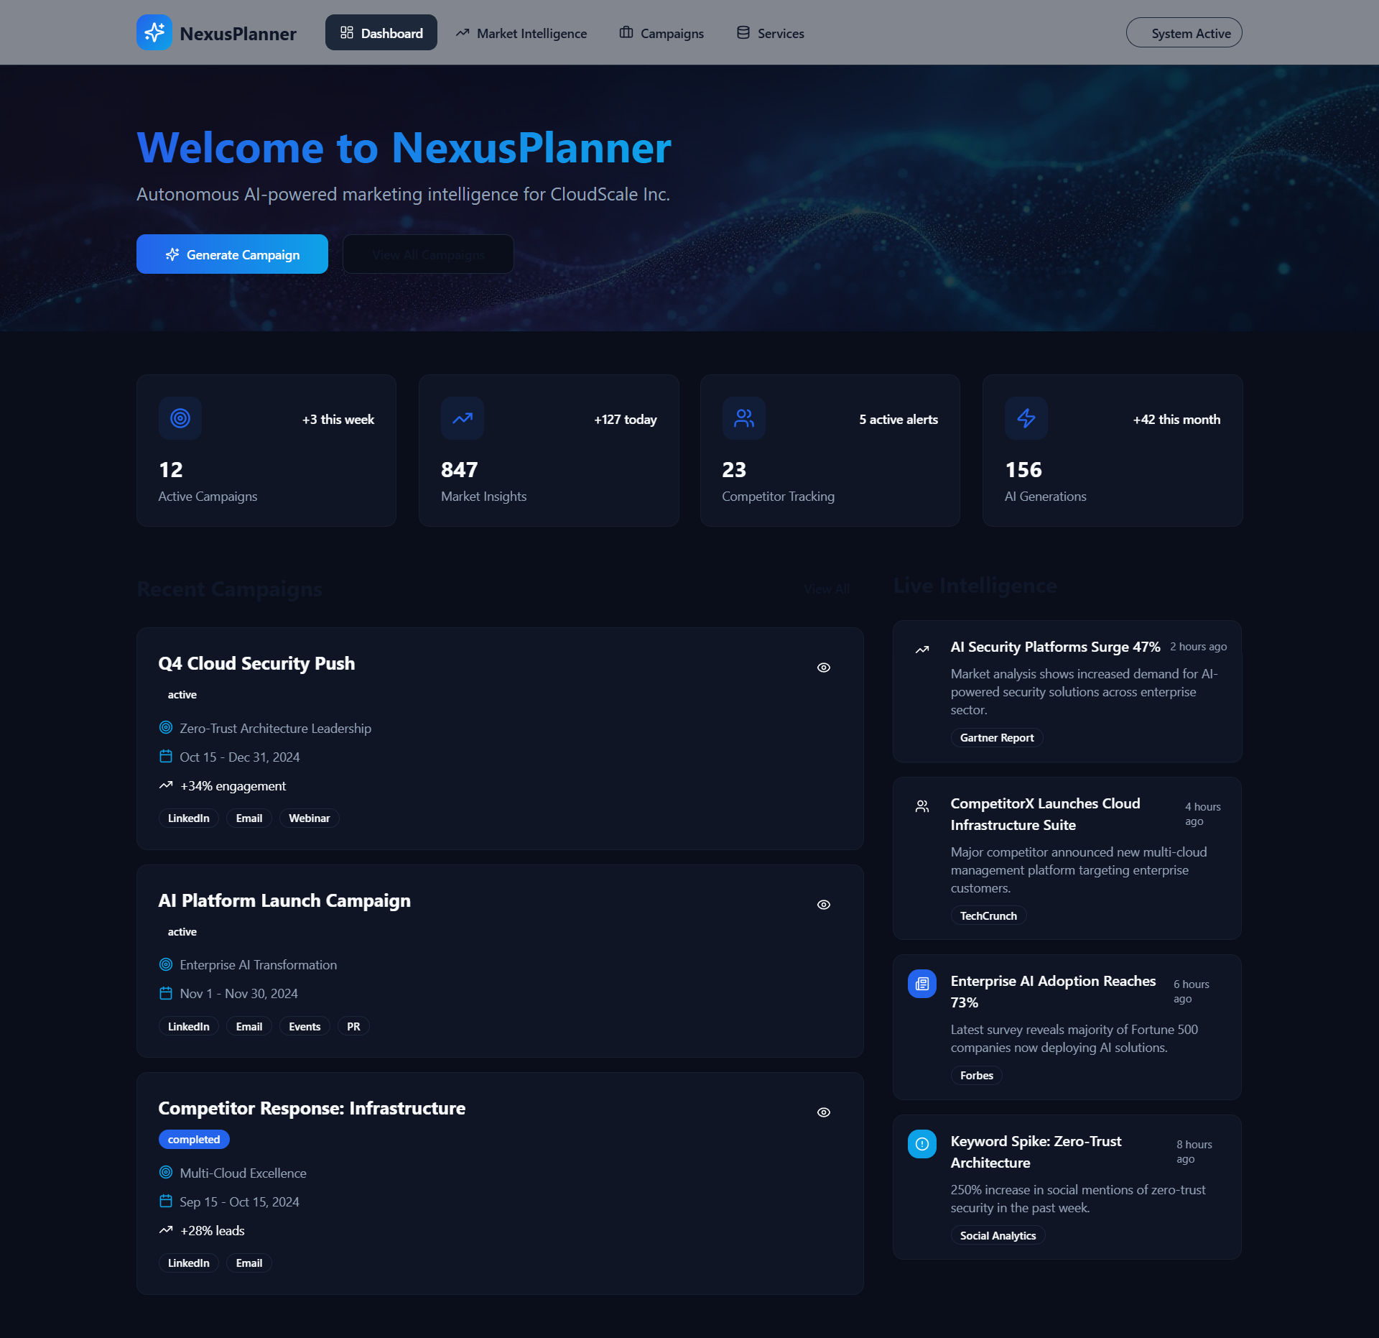Click the NexusPlanner sparkle logo icon
Image resolution: width=1379 pixels, height=1338 pixels.
click(x=154, y=32)
